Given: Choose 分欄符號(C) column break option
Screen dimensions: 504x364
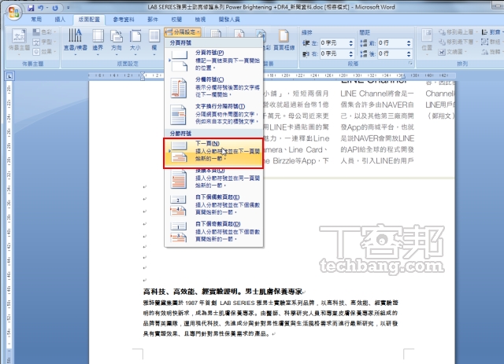Looking at the screenshot, I should point(213,87).
